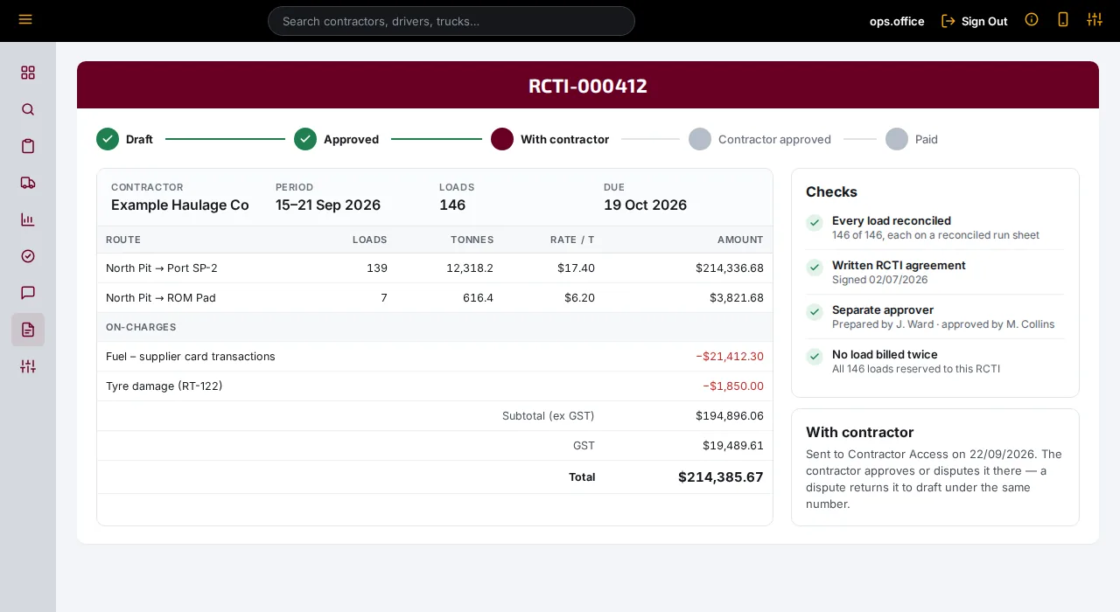
Task: Select the Paid step
Action: [912, 139]
